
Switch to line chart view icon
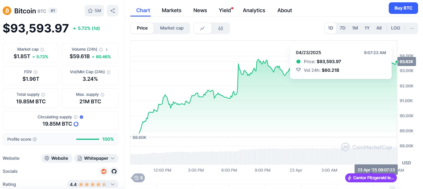coord(202,28)
